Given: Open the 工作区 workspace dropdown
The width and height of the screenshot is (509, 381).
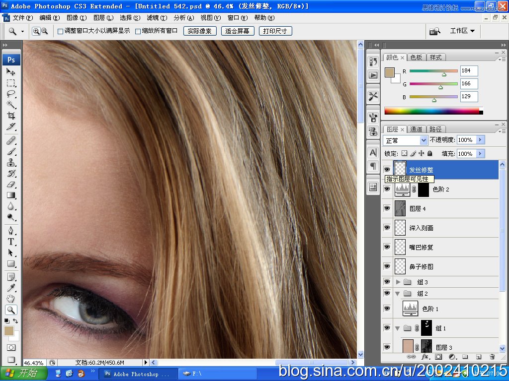Looking at the screenshot, I should pos(462,31).
